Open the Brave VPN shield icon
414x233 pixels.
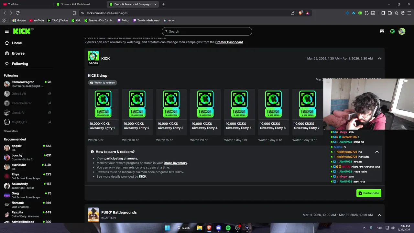[403, 13]
